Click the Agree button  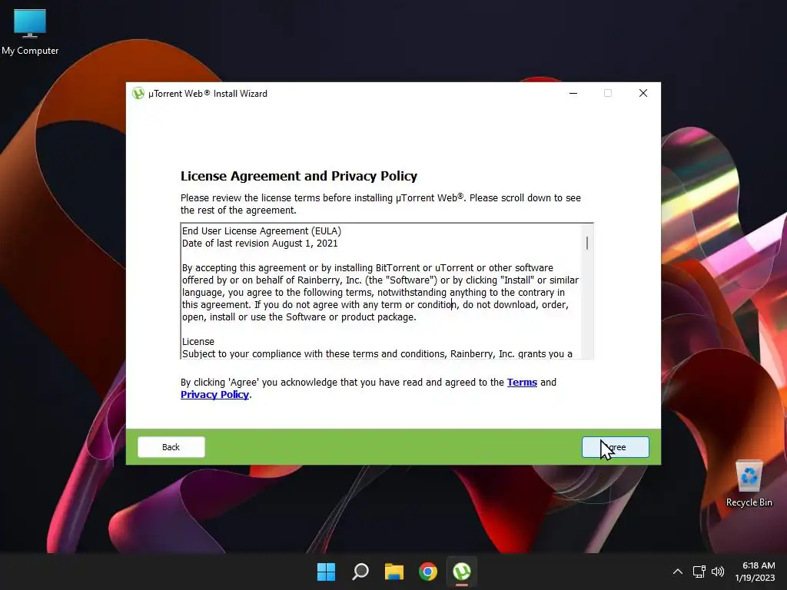point(616,447)
